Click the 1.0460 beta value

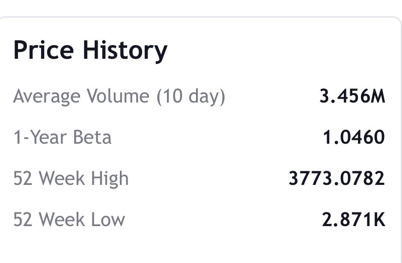tap(354, 138)
